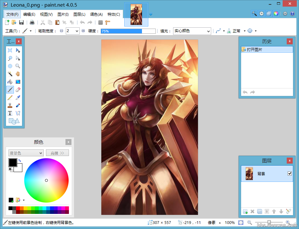Select 打开图片 history entry
The width and height of the screenshot is (299, 229).
tap(267, 49)
